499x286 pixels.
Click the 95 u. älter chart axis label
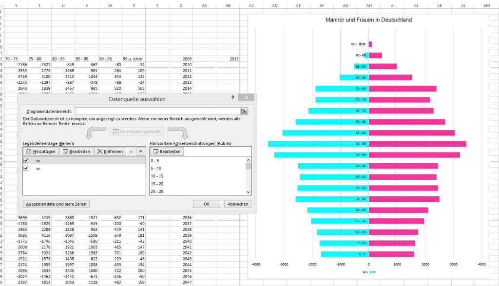click(358, 44)
